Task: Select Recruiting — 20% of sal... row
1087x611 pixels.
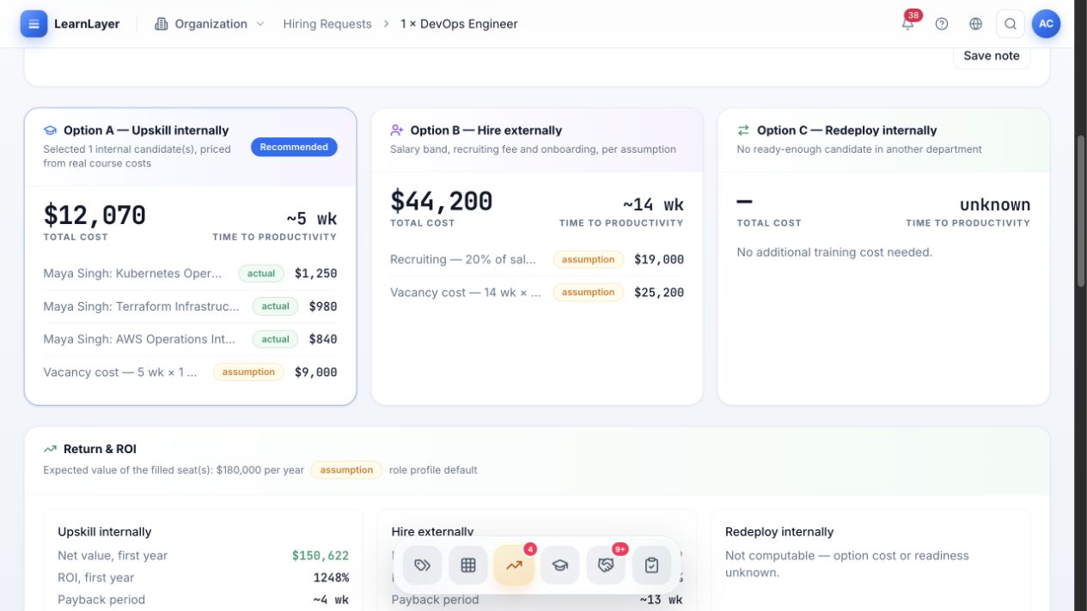Action: pyautogui.click(x=537, y=259)
